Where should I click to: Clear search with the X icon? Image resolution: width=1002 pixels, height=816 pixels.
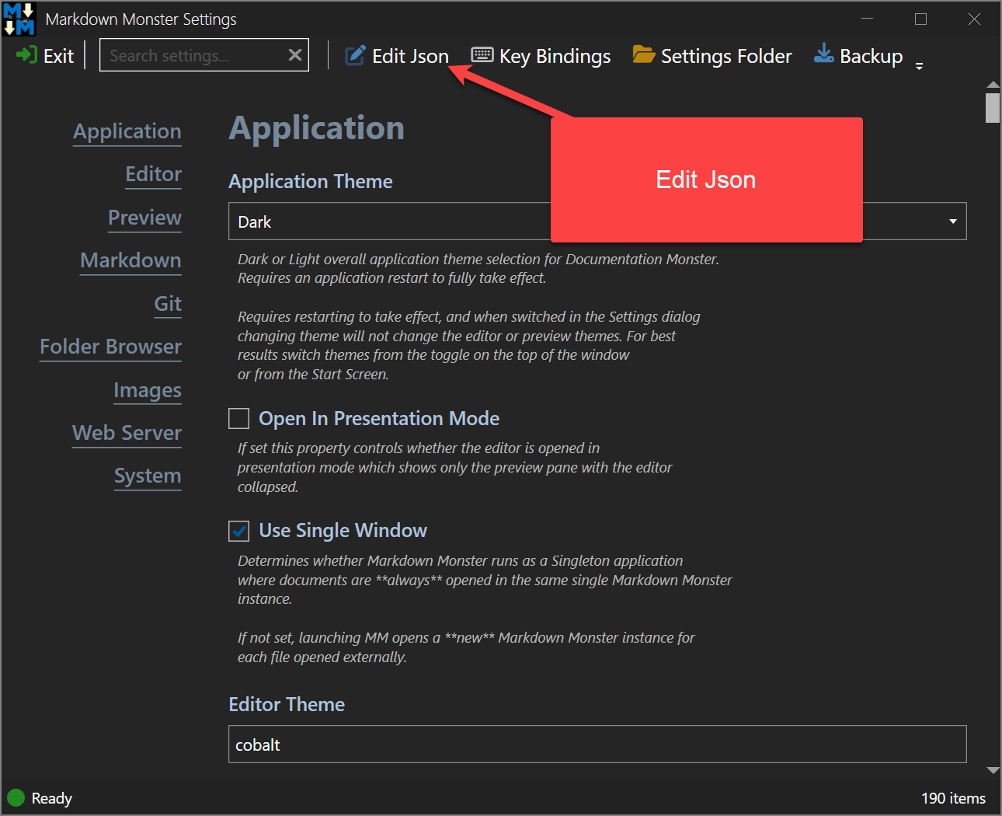(295, 54)
